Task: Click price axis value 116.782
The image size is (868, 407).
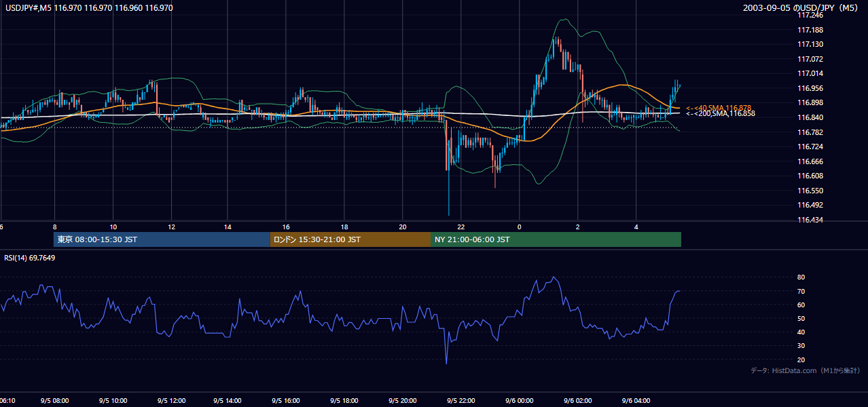Action: click(x=810, y=132)
